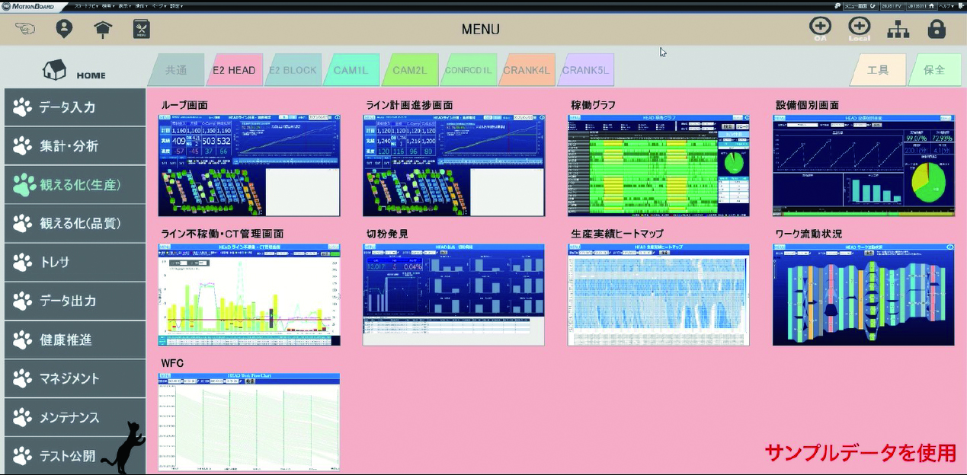The image size is (967, 475).
Task: Click the メンテナンス sidebar button
Action: (x=75, y=417)
